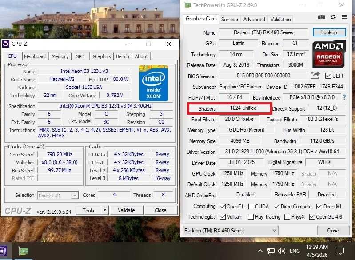355x260 pixels.
Task: Open the notification center icon
Action: [340, 251]
